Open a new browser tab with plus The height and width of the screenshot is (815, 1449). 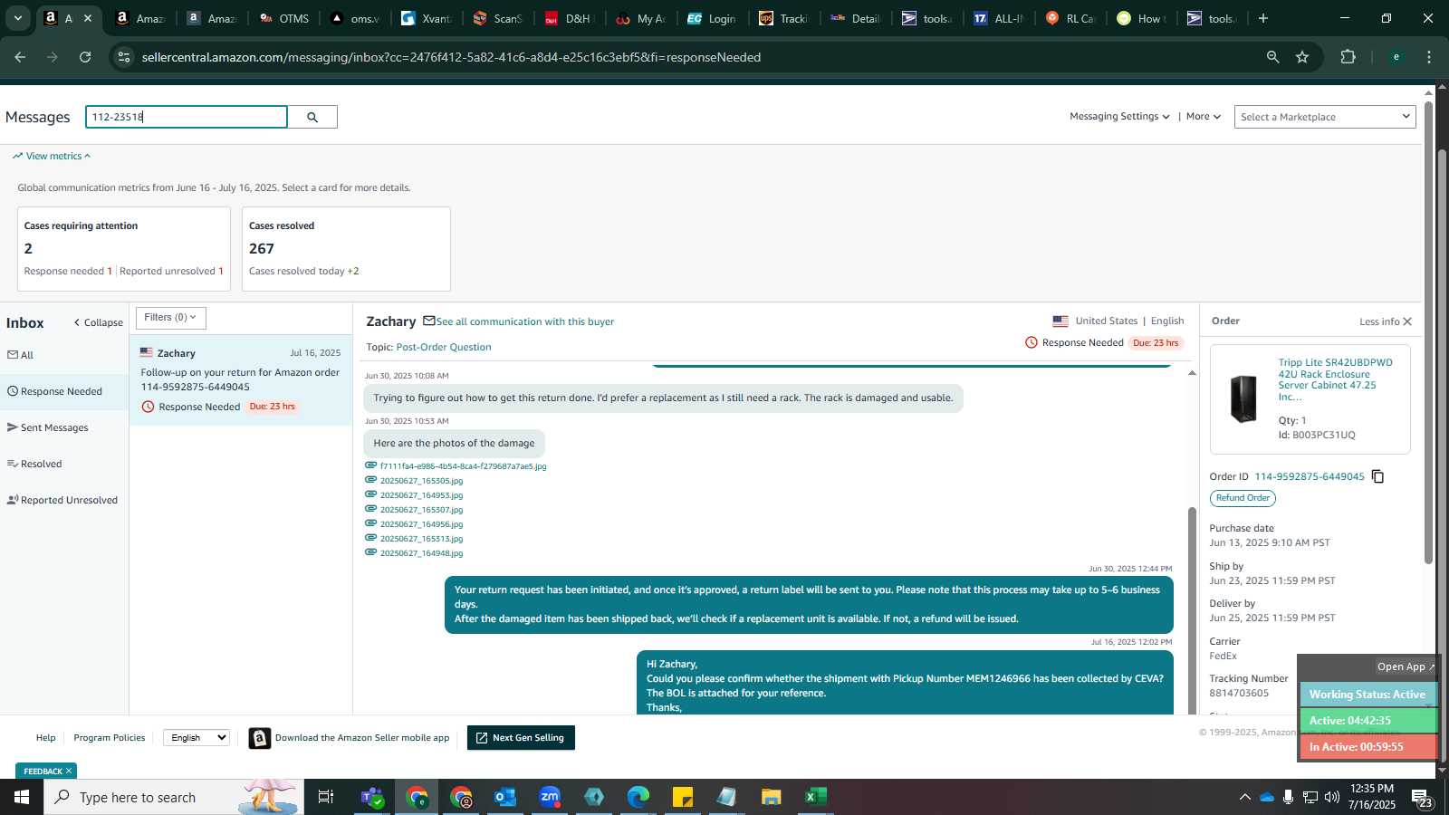pyautogui.click(x=1263, y=18)
